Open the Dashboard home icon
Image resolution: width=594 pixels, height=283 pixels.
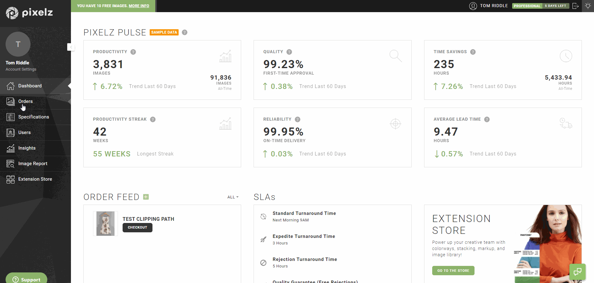pyautogui.click(x=11, y=86)
